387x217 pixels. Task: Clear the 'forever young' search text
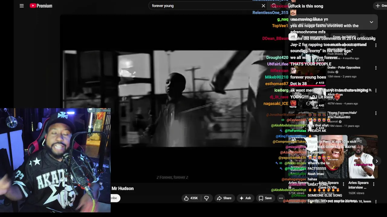point(263,6)
